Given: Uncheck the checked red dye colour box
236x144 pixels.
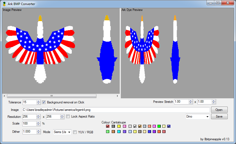Looking at the screenshot, I should tap(108, 126).
